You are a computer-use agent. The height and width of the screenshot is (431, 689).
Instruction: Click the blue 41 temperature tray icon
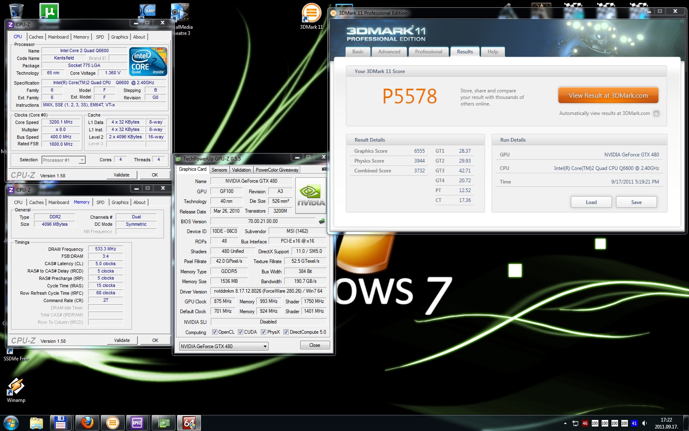pos(634,423)
